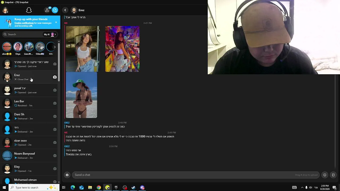Open the My AI button
The height and width of the screenshot is (191, 340).
[50, 34]
